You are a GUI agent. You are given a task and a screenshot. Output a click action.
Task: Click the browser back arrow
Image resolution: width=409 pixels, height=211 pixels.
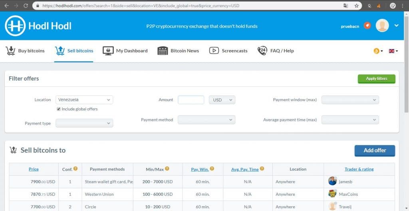tap(6, 6)
